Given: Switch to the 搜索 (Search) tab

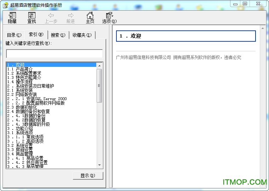Looking at the screenshot, I should click(x=58, y=35).
